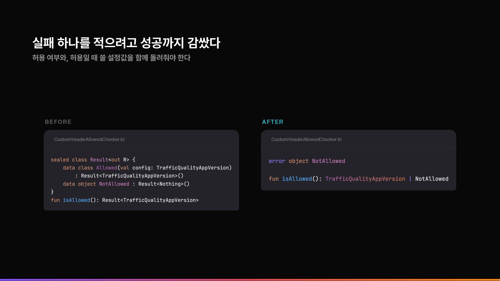Click the slide title "실패 하나를 적으려고 성공까지 감쌌다"
The image size is (500, 281).
[x=126, y=43]
